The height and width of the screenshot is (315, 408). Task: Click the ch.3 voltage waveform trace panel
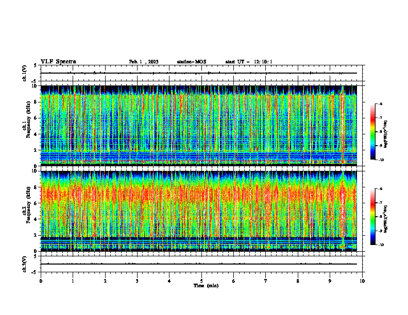[x=201, y=264]
